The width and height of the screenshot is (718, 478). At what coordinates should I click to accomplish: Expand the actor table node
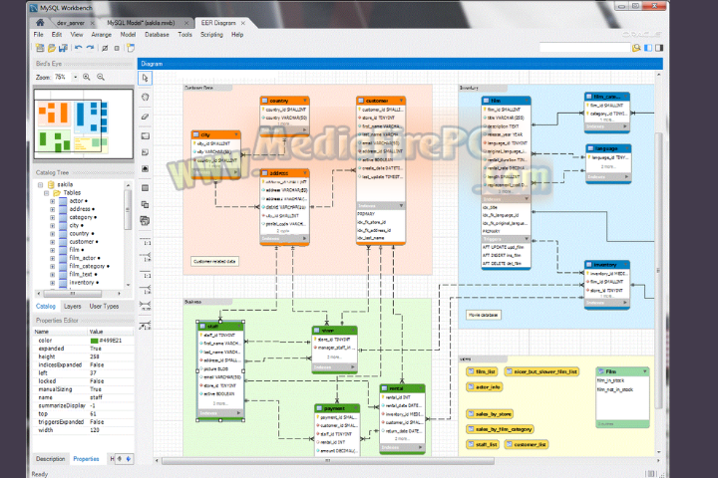[52, 201]
